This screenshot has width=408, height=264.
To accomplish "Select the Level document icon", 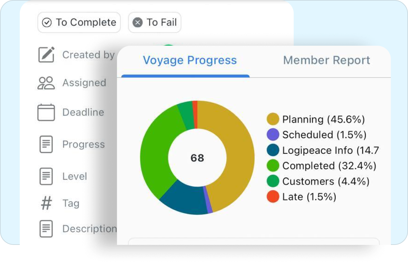I will [46, 176].
